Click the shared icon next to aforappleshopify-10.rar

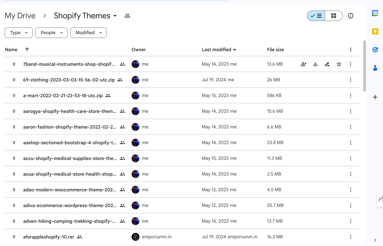[x=80, y=237]
